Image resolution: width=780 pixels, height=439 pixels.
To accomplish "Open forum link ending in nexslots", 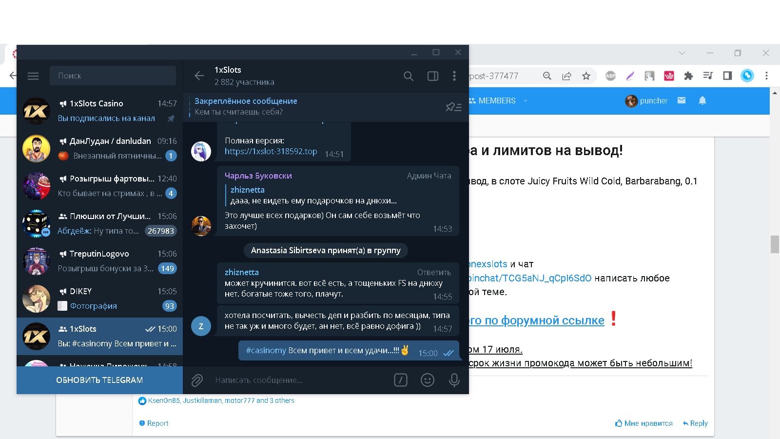I will click(x=488, y=264).
